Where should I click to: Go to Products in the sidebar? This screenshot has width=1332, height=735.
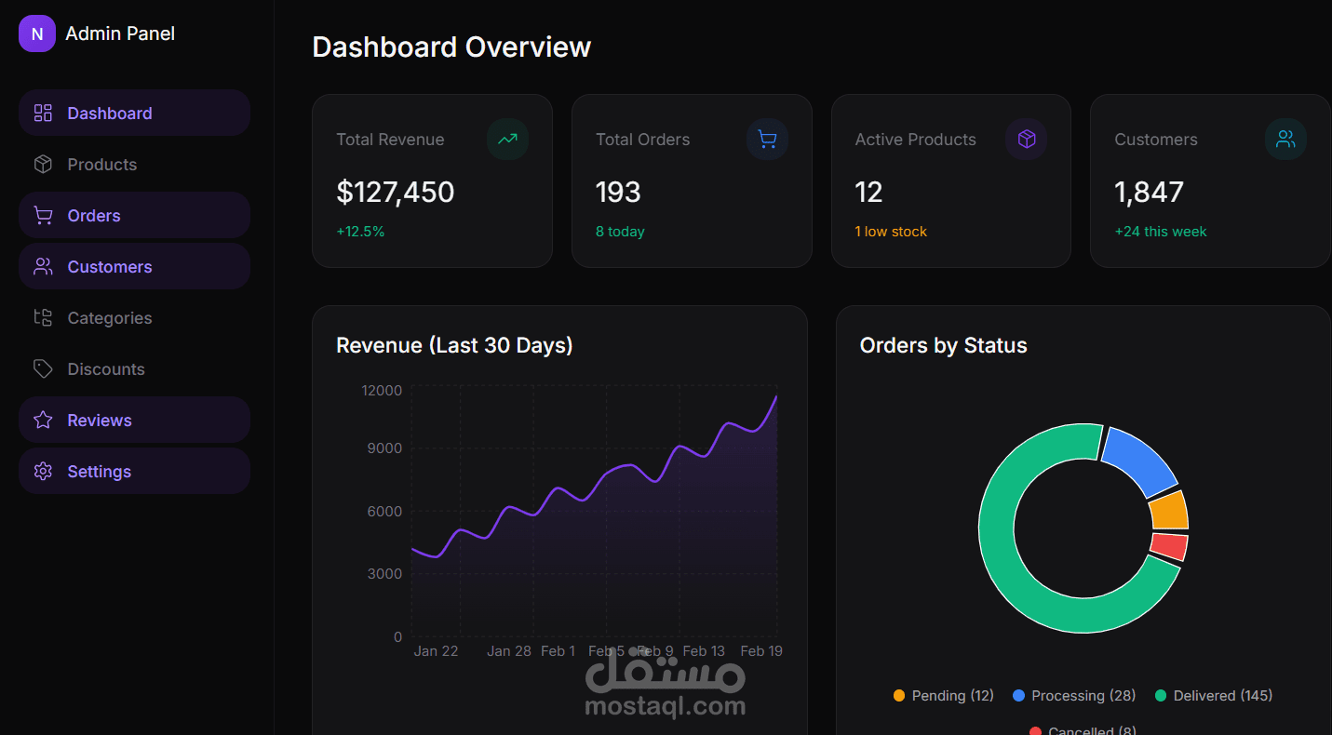(x=134, y=164)
